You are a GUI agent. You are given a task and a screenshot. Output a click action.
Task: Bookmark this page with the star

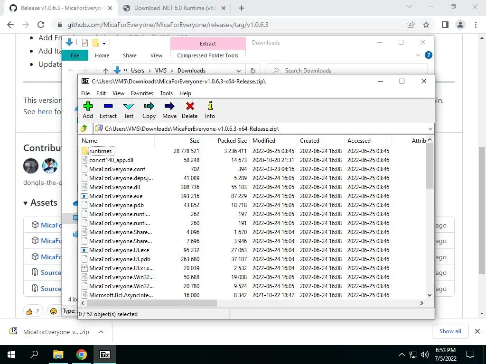(426, 25)
